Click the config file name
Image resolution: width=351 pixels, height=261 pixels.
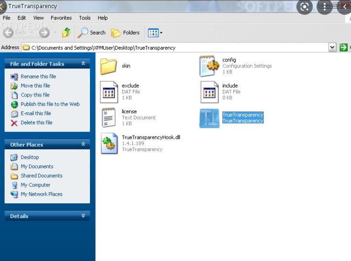[229, 60]
